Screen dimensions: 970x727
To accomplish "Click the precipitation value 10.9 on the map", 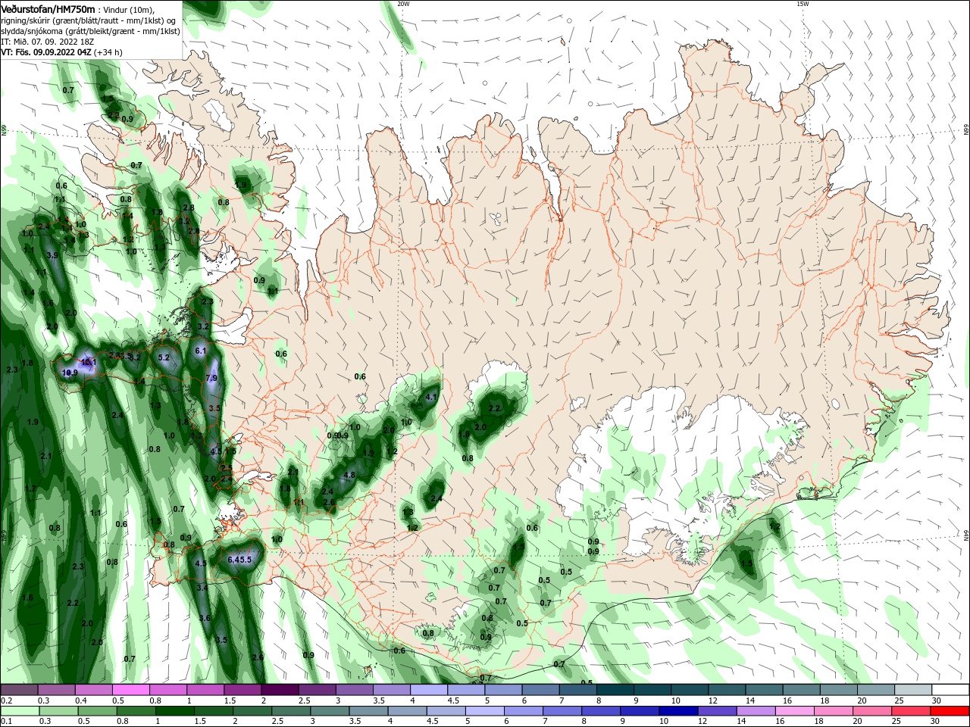I will (x=70, y=373).
